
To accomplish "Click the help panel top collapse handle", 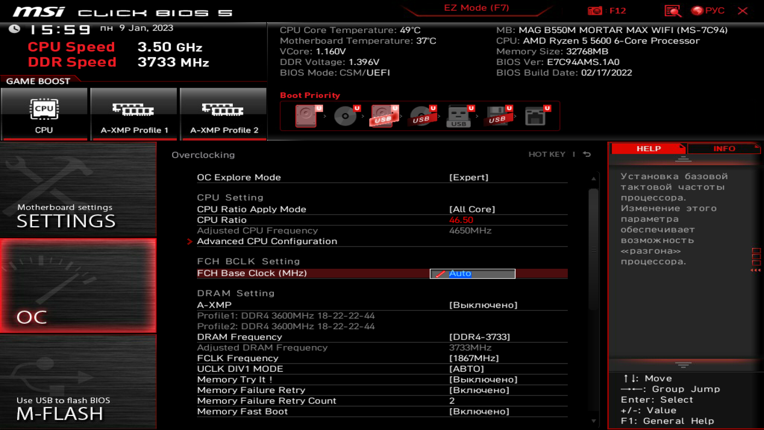I will [683, 159].
